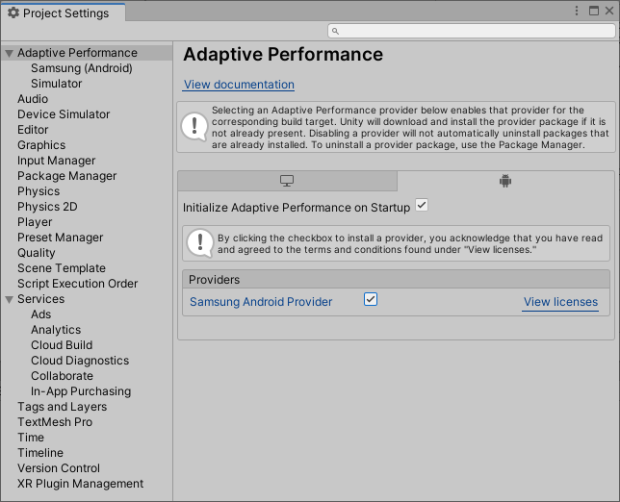Screen dimensions: 620x502
Task: Open Input Manager settings
Action: pos(56,161)
